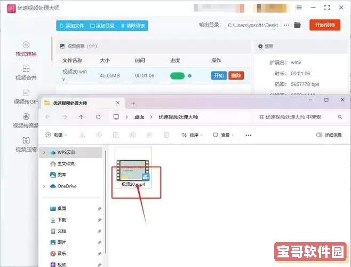The image size is (351, 267).
Task: Close the 优速视频处理大师 Explorer tab
Action: [x=118, y=103]
